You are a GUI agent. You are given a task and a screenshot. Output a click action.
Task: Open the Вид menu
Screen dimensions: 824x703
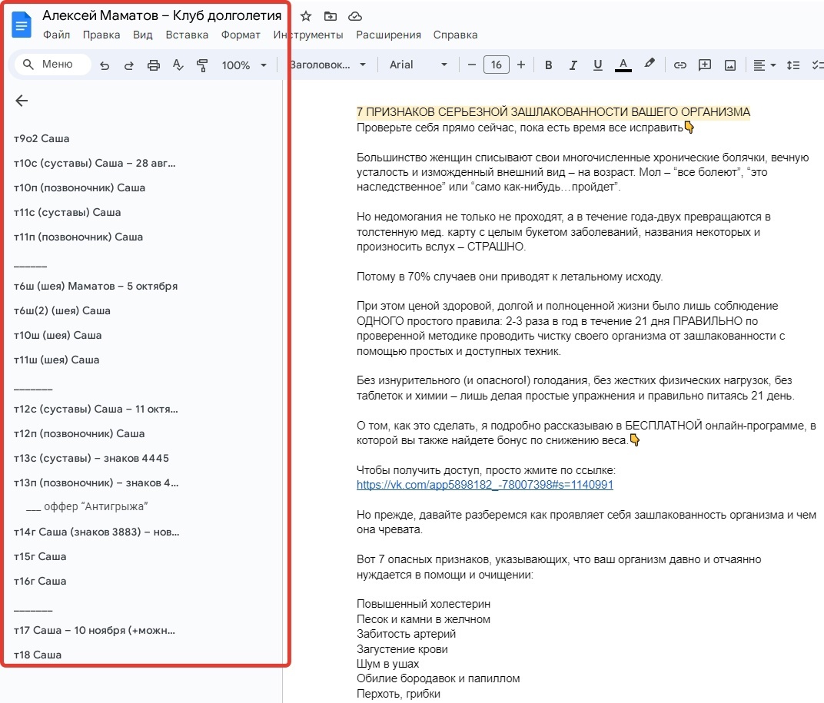(x=142, y=35)
